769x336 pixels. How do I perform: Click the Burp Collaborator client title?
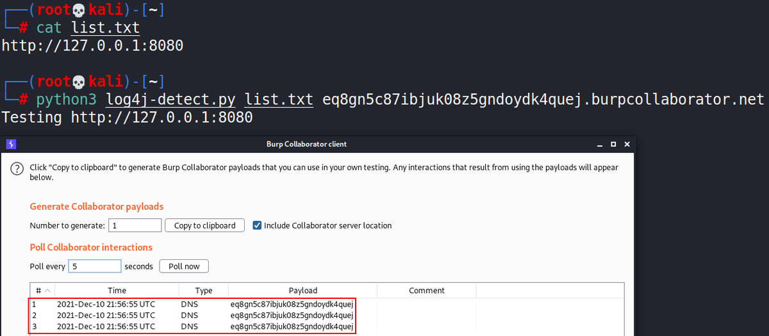click(306, 144)
